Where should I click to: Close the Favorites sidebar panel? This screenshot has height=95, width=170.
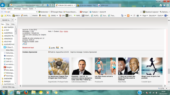pyautogui.click(x=15, y=20)
